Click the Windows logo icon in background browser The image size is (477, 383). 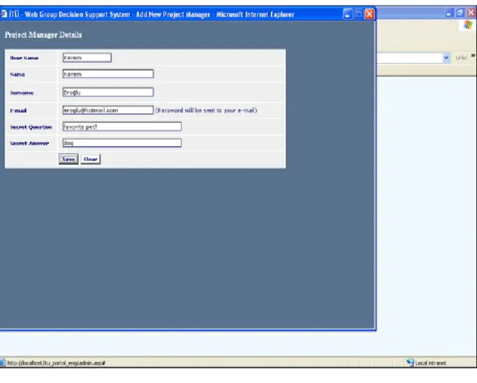tap(468, 25)
